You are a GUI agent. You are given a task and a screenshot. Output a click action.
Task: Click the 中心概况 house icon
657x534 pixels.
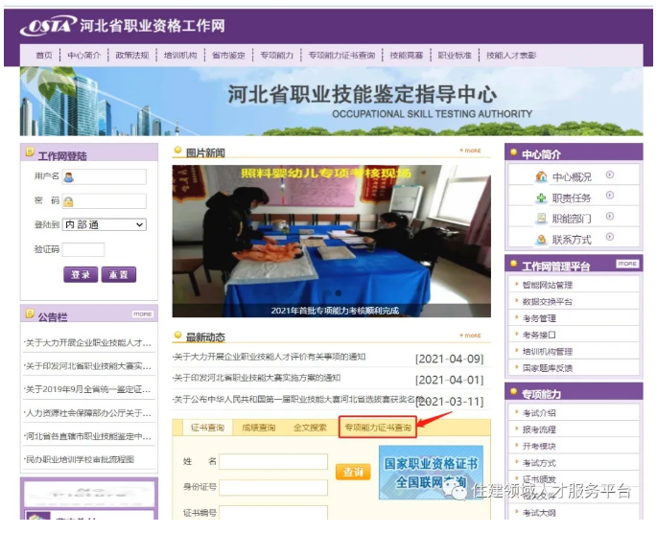541,176
